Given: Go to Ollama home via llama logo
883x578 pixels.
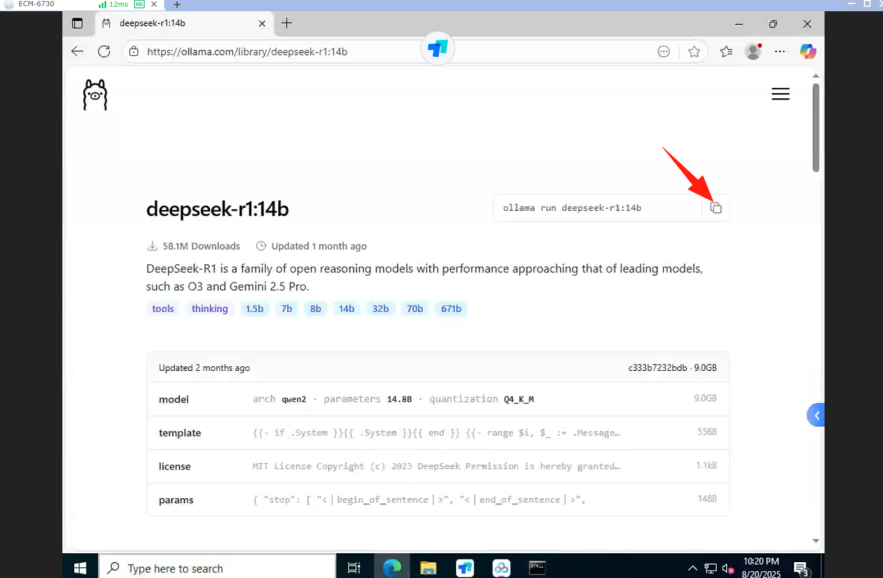Looking at the screenshot, I should pos(95,94).
